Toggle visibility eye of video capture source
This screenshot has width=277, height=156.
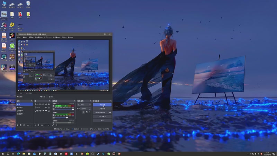(46, 104)
